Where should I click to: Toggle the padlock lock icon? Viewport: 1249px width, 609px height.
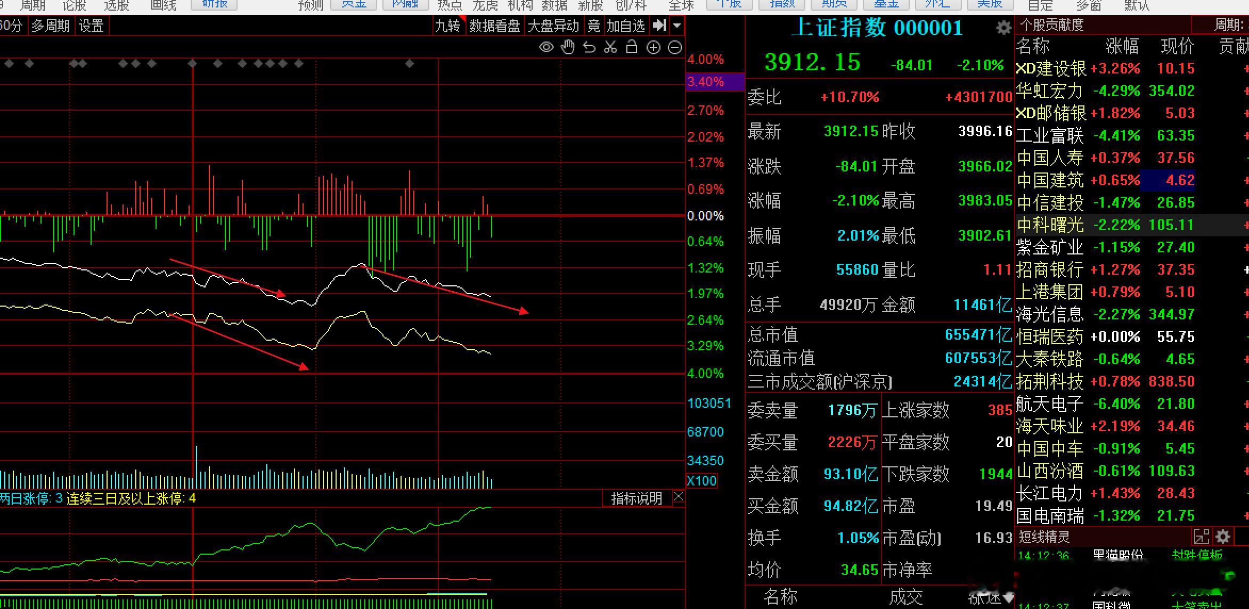[632, 47]
